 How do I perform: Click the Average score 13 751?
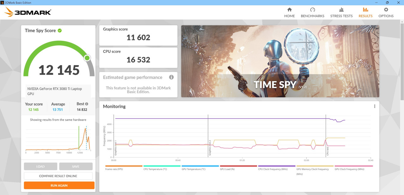pyautogui.click(x=58, y=110)
